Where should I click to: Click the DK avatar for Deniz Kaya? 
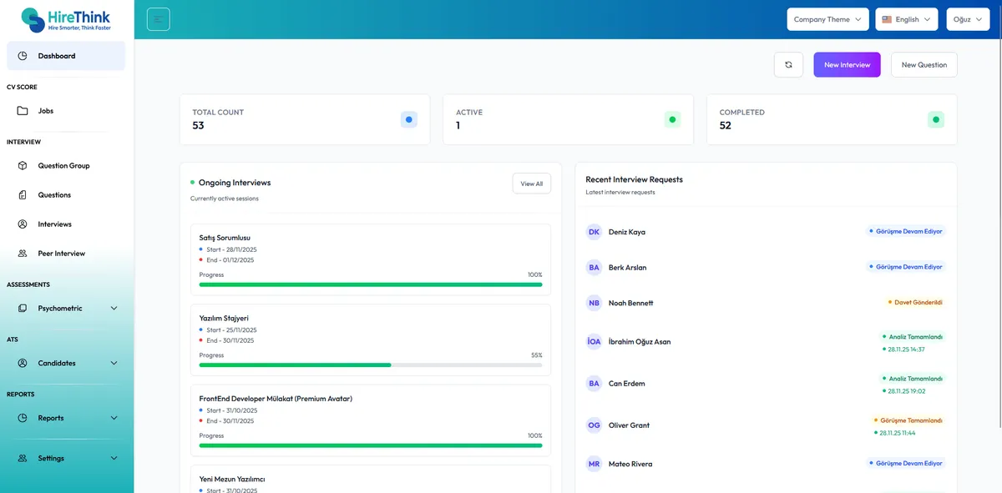tap(594, 232)
